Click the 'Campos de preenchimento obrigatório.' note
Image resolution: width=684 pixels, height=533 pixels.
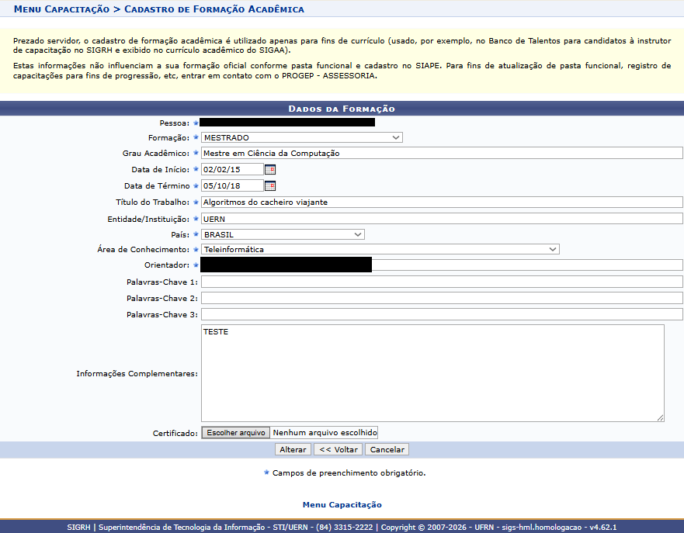pos(349,473)
